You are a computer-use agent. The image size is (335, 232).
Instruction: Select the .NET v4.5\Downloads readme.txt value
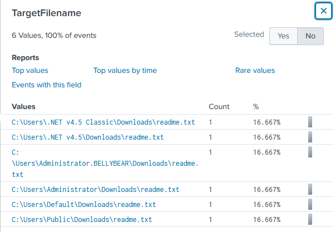(88, 137)
